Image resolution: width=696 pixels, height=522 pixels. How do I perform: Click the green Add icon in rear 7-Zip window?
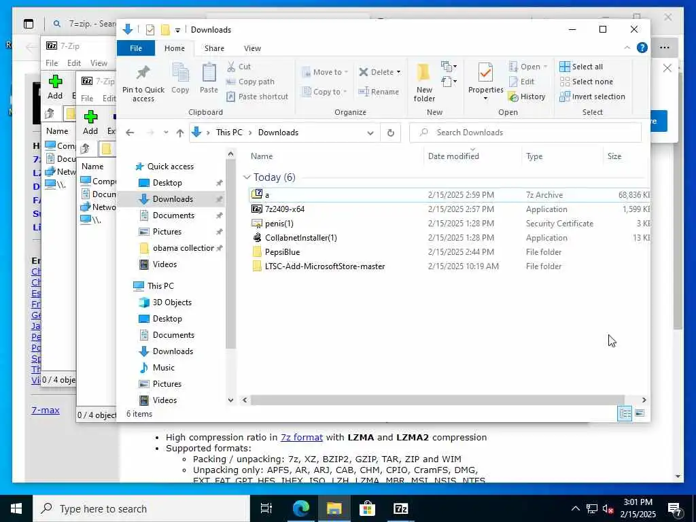(55, 82)
